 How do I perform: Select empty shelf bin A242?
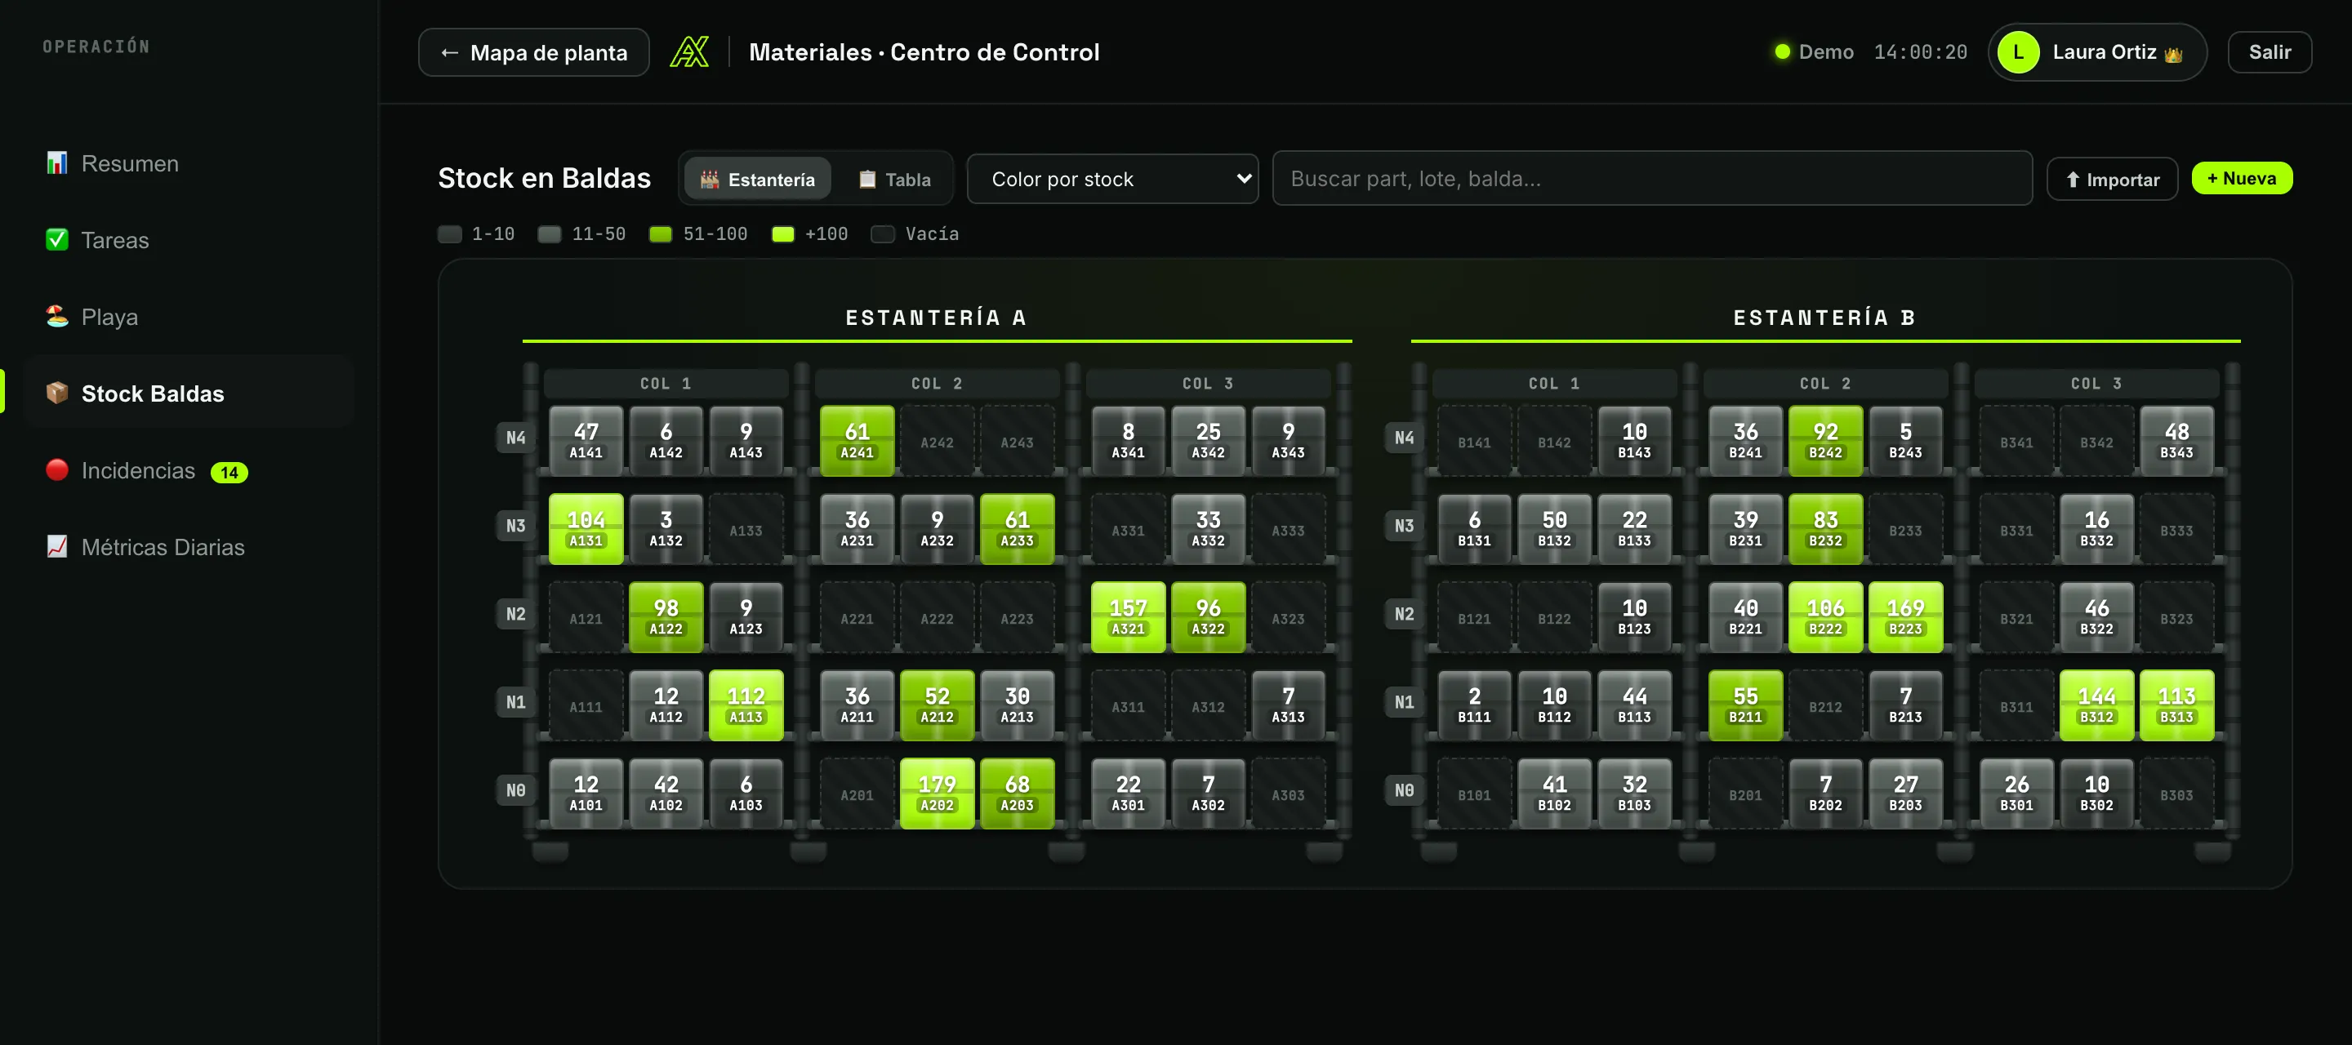938,442
